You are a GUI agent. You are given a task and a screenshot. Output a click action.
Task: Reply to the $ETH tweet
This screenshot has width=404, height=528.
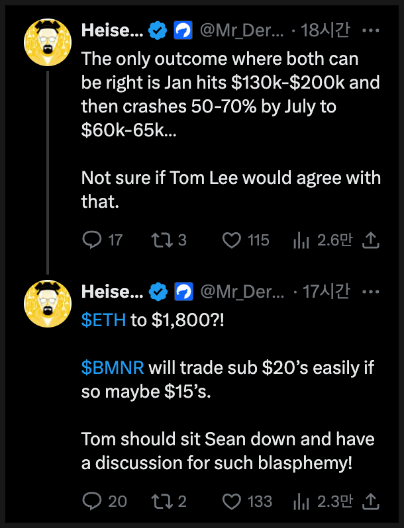(x=91, y=501)
